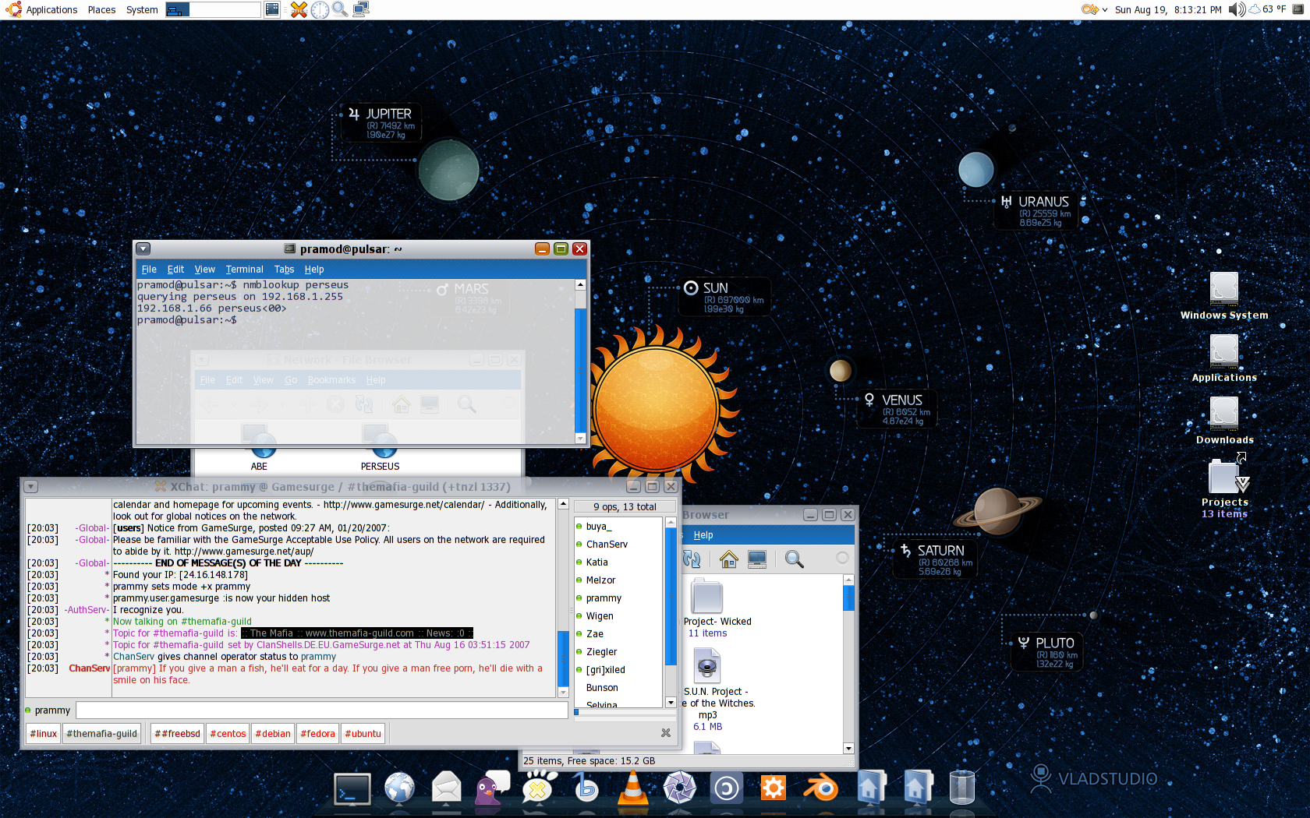Click the XChat message input field
The image size is (1310, 818).
coord(321,710)
